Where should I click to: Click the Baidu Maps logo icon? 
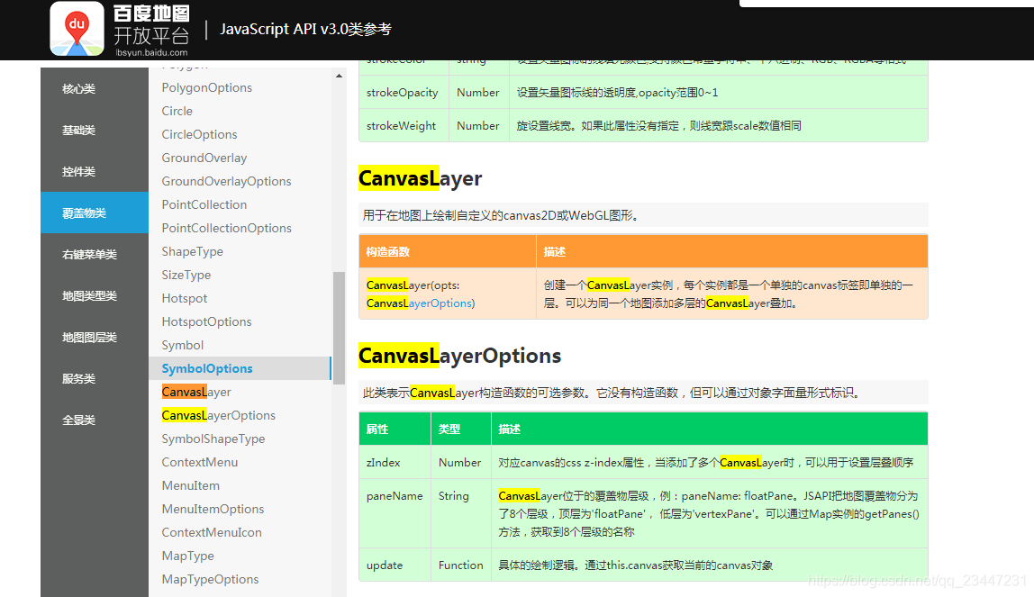tap(77, 28)
